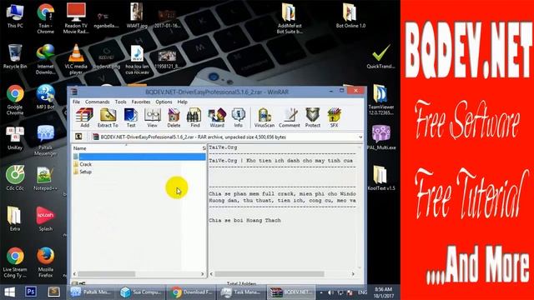
Task: Click the View toolbar icon
Action: pos(152,117)
